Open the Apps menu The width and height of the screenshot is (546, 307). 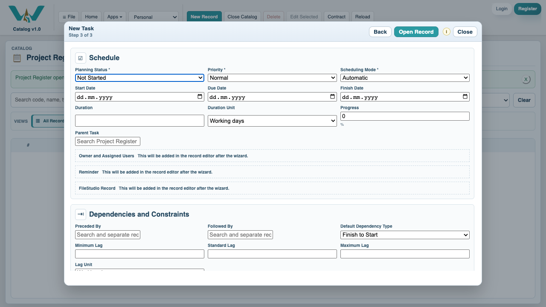click(x=115, y=17)
